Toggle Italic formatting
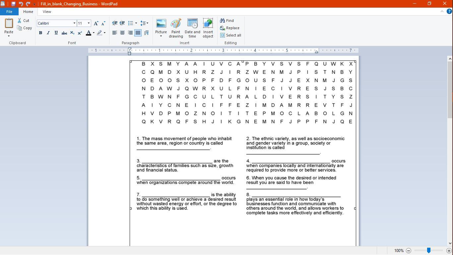Screen dimensions: 453x255 click(x=48, y=33)
